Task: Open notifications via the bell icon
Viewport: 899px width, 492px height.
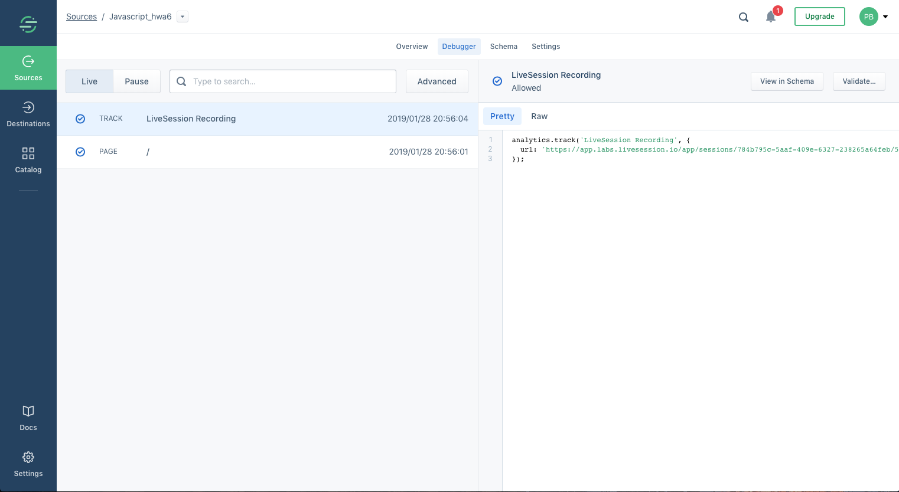Action: tap(771, 17)
